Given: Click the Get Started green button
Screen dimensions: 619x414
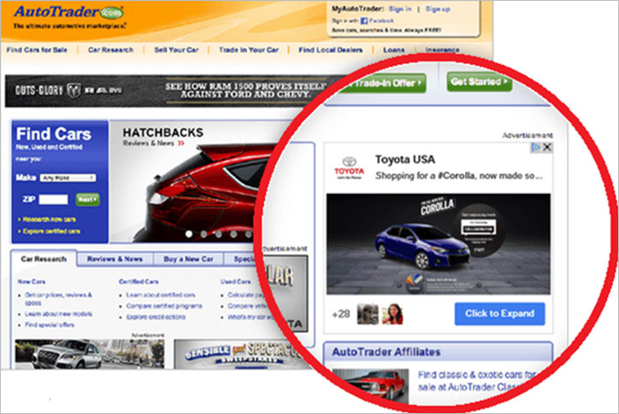Looking at the screenshot, I should tap(480, 82).
